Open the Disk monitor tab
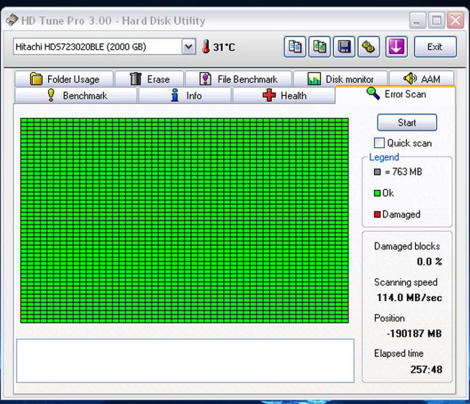The height and width of the screenshot is (404, 470). (x=340, y=79)
